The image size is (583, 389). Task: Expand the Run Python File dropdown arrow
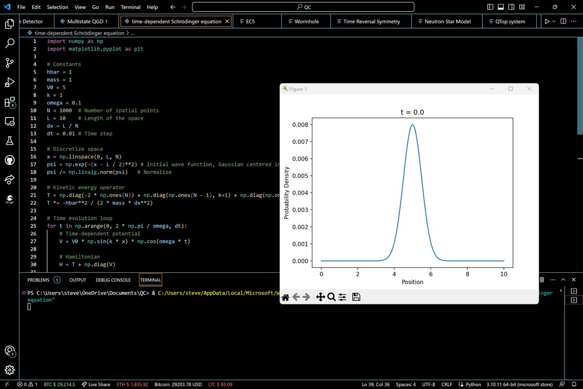point(554,21)
